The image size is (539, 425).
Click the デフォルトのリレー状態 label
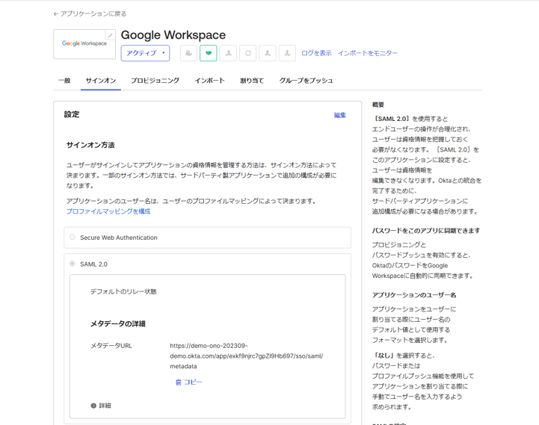point(123,292)
